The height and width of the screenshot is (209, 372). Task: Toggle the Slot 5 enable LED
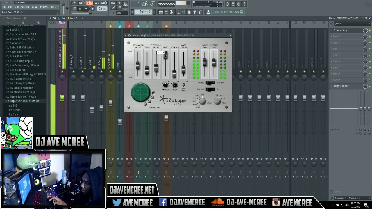point(370,55)
